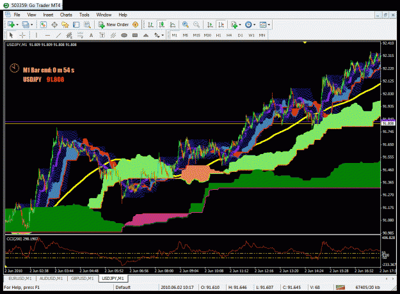400x294 pixels.
Task: Expand the Arrows objects dropdown arrow
Action: point(163,35)
